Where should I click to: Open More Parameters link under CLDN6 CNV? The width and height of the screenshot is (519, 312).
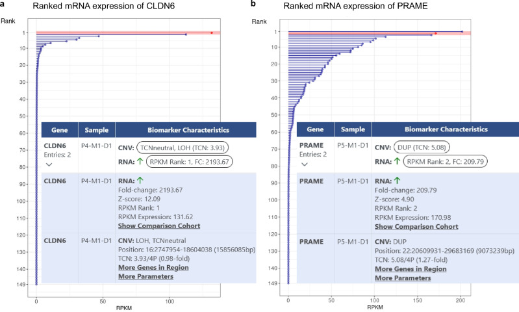coord(146,276)
